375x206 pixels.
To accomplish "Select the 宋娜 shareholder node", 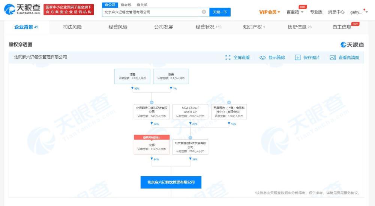I will pyautogui.click(x=151, y=145).
